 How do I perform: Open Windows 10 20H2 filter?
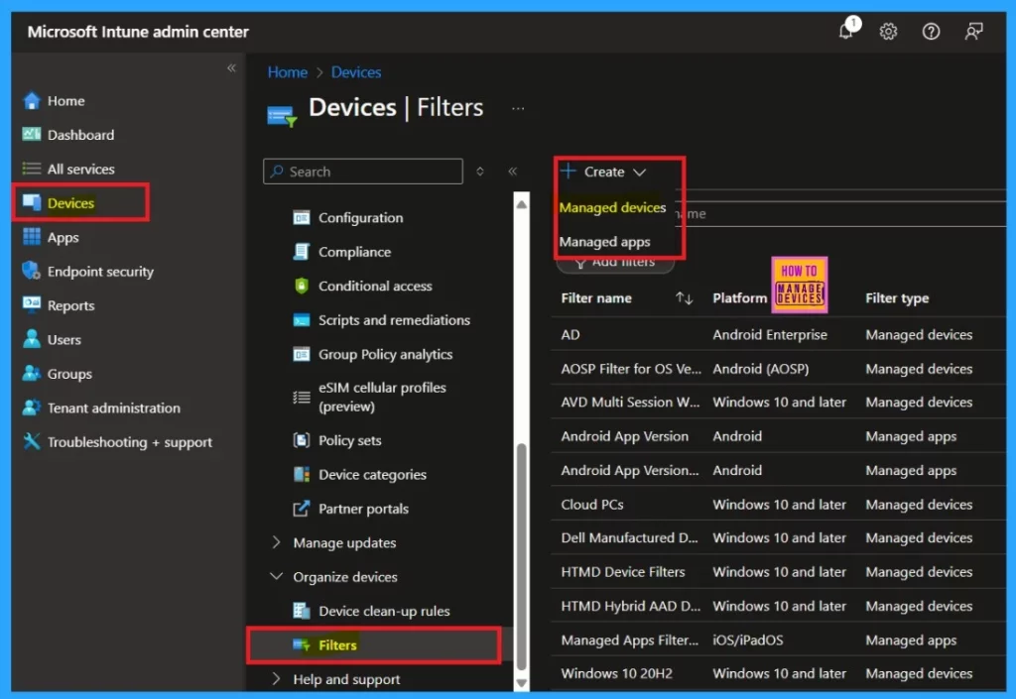[x=616, y=674]
